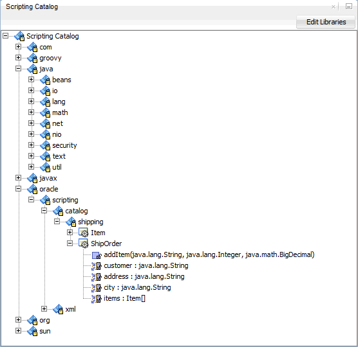Click the Edit Libraries button
358x347 pixels.
pos(326,22)
